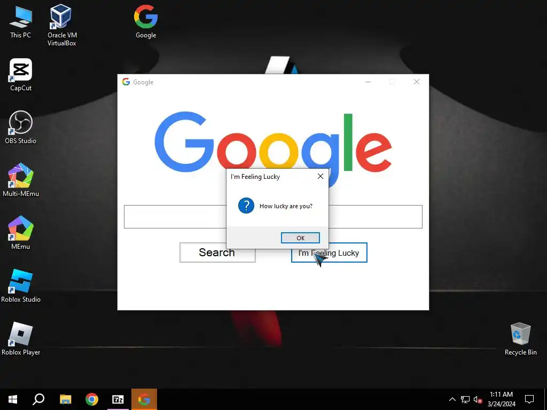This screenshot has height=410, width=547.
Task: Launch Chrome from the taskbar
Action: tap(92, 399)
